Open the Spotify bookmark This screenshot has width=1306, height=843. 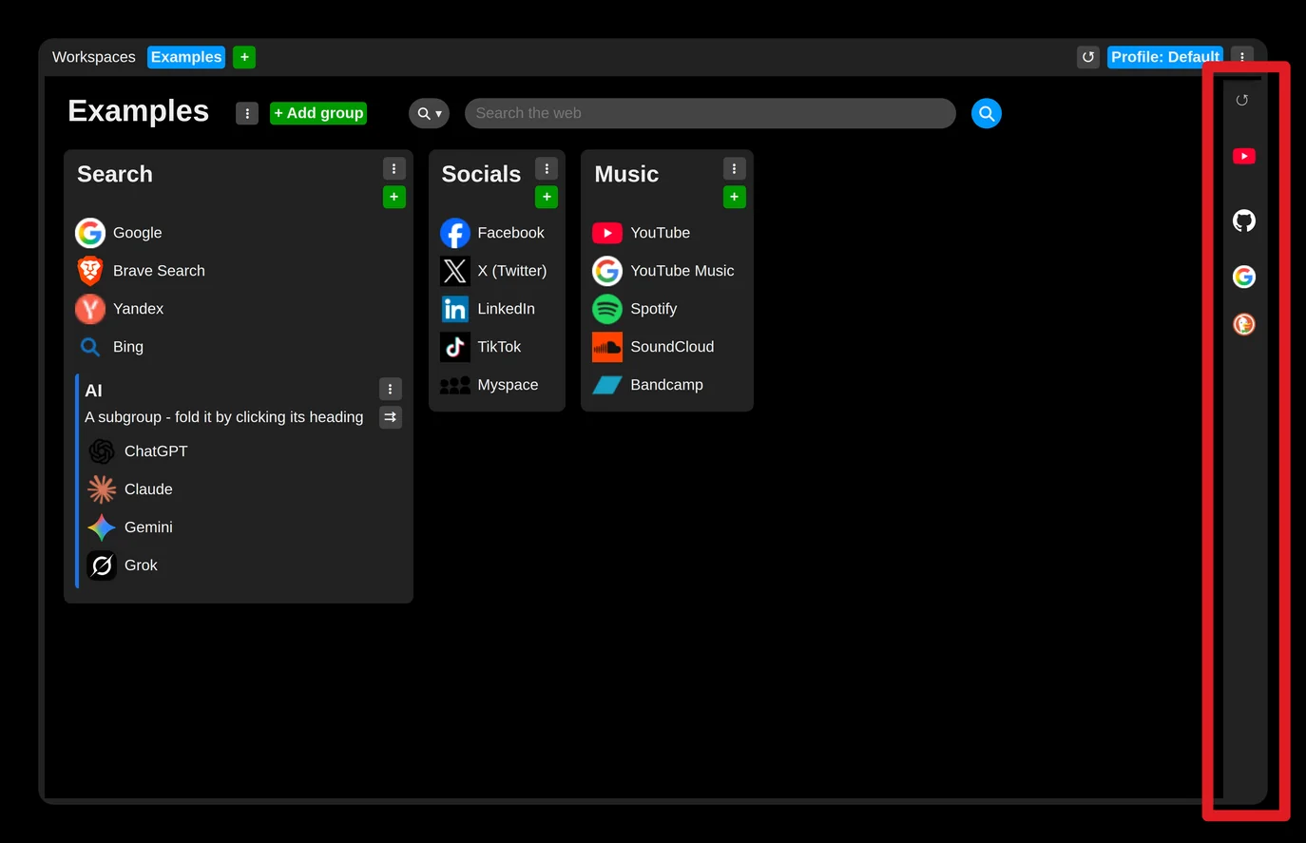click(x=635, y=309)
